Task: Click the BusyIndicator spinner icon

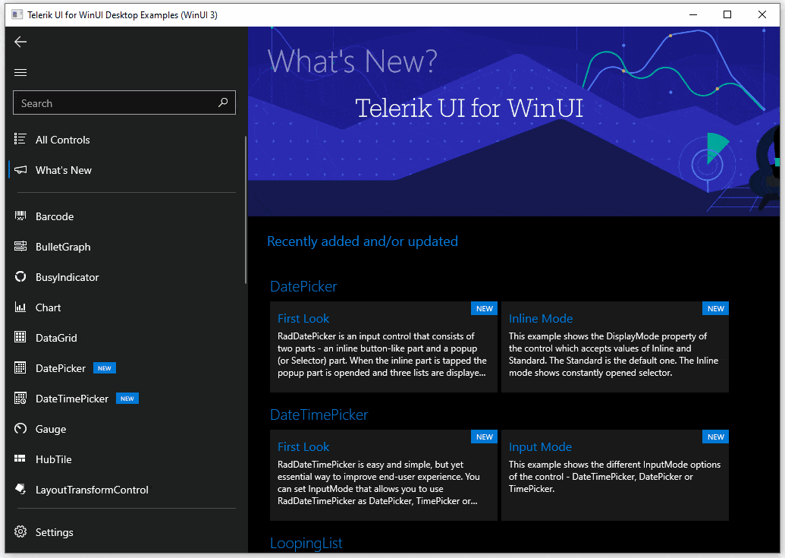Action: 20,276
